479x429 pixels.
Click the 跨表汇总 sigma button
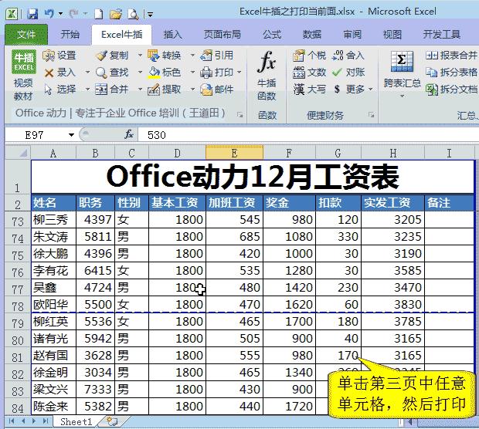pyautogui.click(x=402, y=71)
